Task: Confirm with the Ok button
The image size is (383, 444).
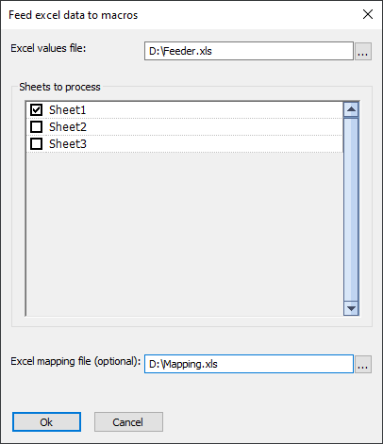Action: pos(46,422)
